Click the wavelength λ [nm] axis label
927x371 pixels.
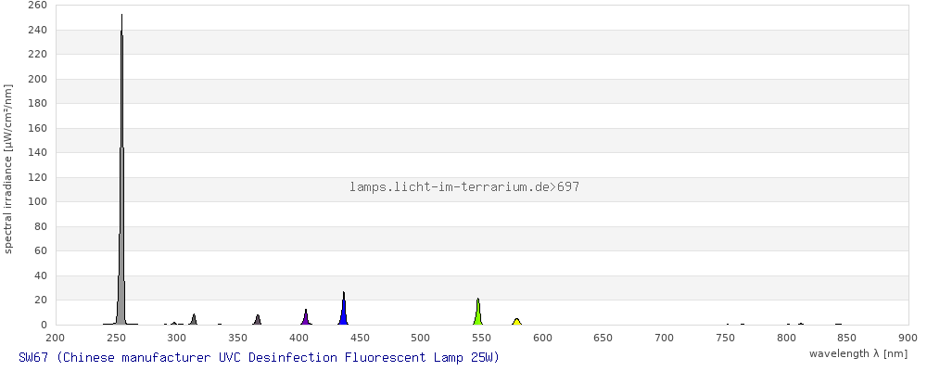point(857,353)
